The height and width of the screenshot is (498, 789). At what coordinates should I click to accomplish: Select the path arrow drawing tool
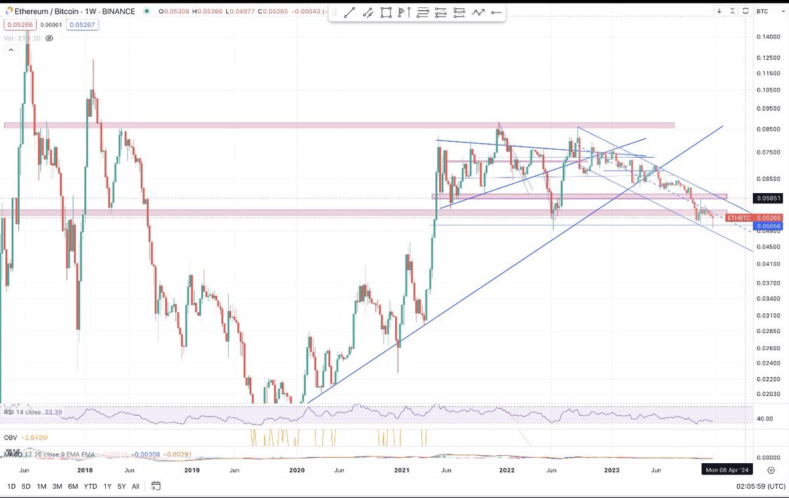pos(478,12)
